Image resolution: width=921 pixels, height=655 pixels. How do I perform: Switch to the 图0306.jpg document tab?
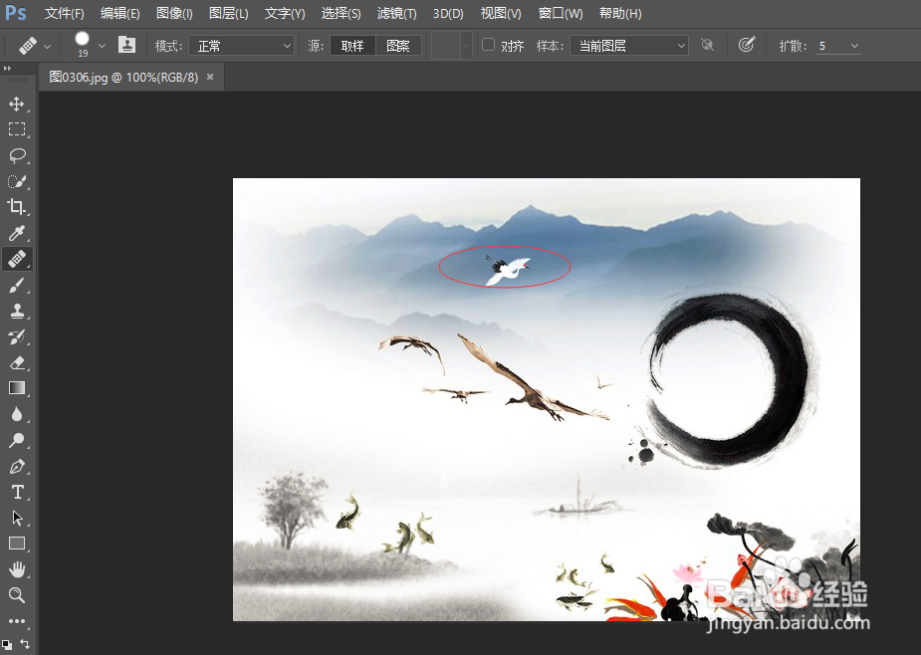tap(123, 77)
